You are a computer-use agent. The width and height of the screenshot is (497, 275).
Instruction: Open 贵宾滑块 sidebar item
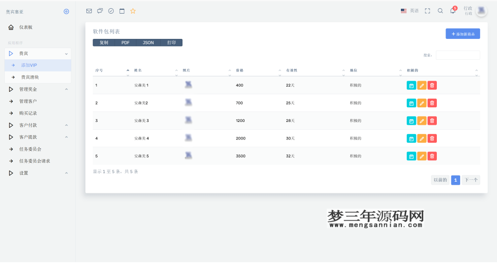pos(38,77)
